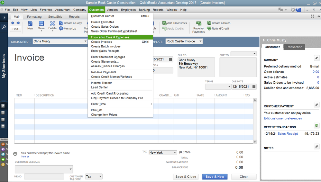This screenshot has height=182, width=321.
Task: Click Refund/Credit
Action: click(218, 28)
